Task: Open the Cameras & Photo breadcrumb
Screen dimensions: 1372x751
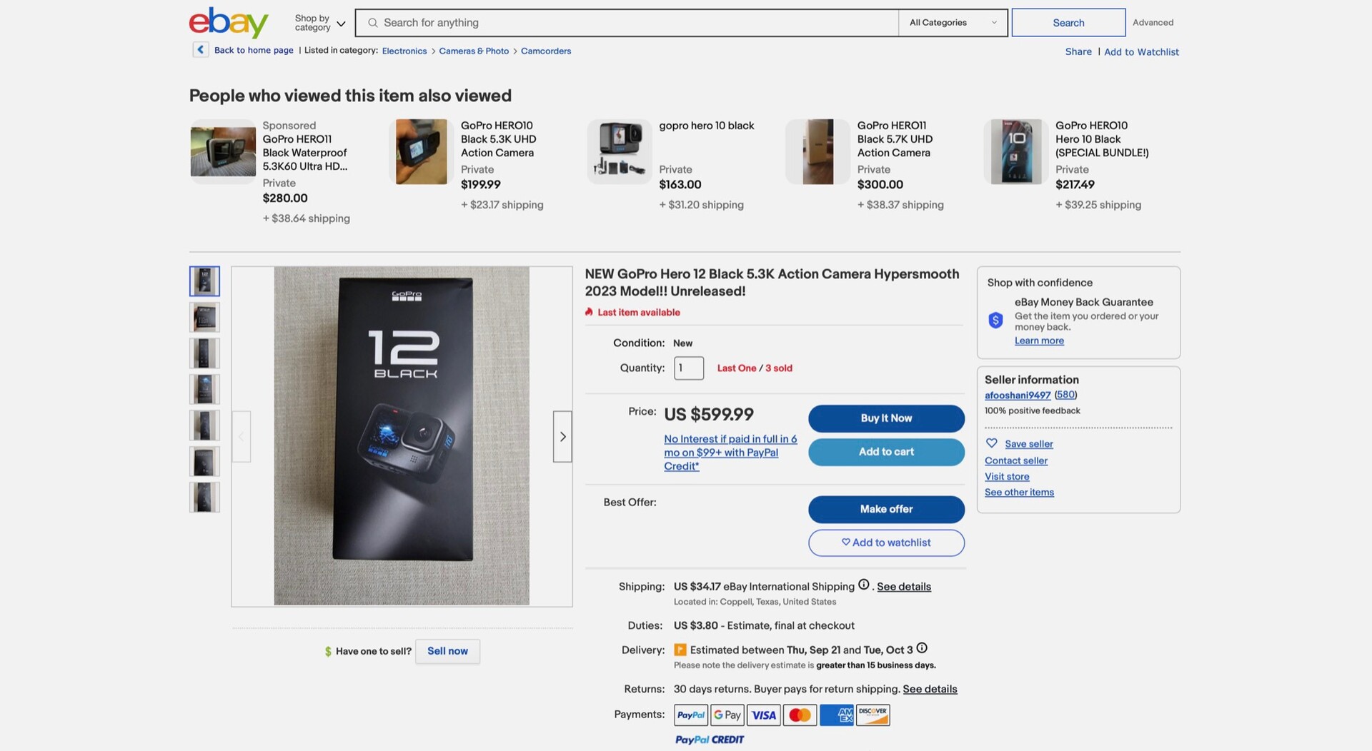Action: [x=474, y=51]
